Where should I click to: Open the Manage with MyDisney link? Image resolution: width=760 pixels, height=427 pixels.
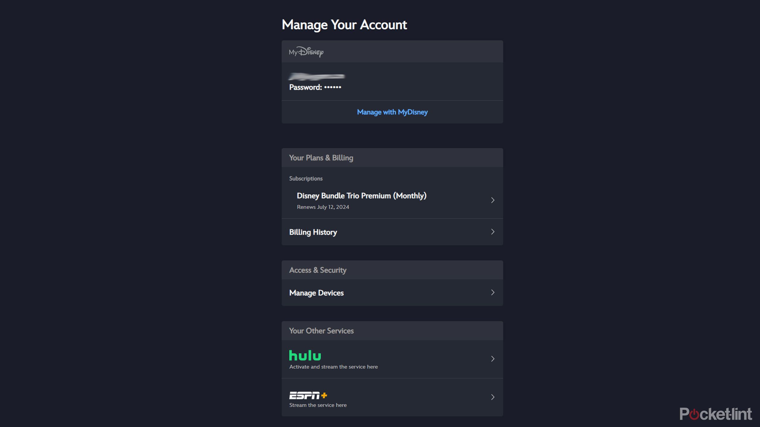click(x=392, y=112)
